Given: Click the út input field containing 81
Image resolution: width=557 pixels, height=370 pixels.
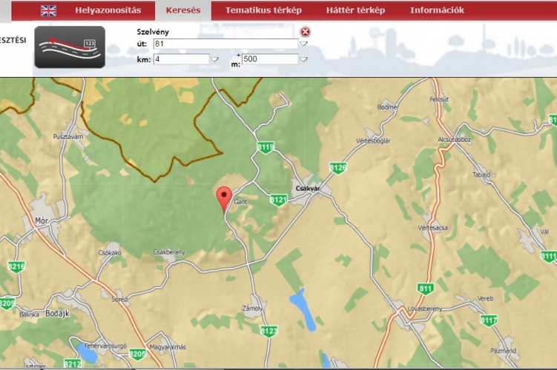Looking at the screenshot, I should click(225, 44).
